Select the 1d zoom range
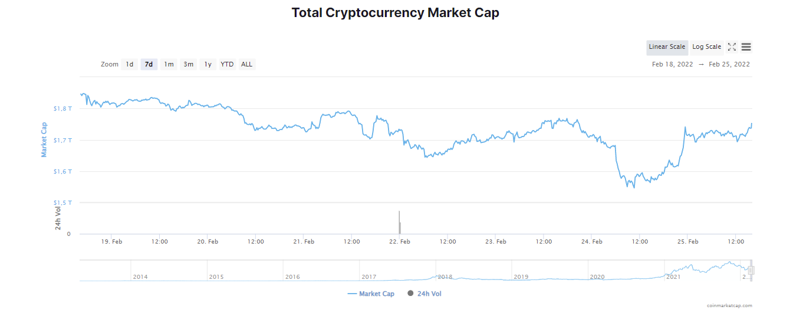 click(129, 64)
